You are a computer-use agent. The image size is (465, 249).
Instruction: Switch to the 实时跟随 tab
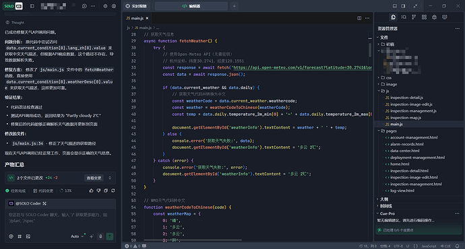coord(136,6)
